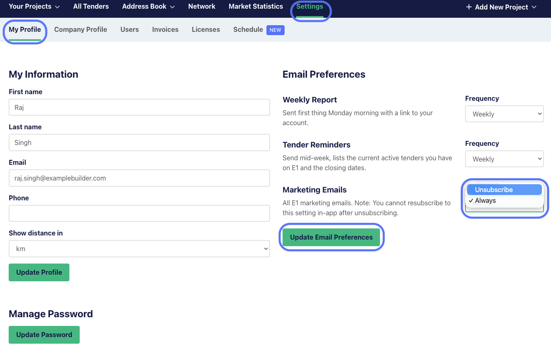The width and height of the screenshot is (551, 354).
Task: Open the Network page
Action: (x=202, y=7)
